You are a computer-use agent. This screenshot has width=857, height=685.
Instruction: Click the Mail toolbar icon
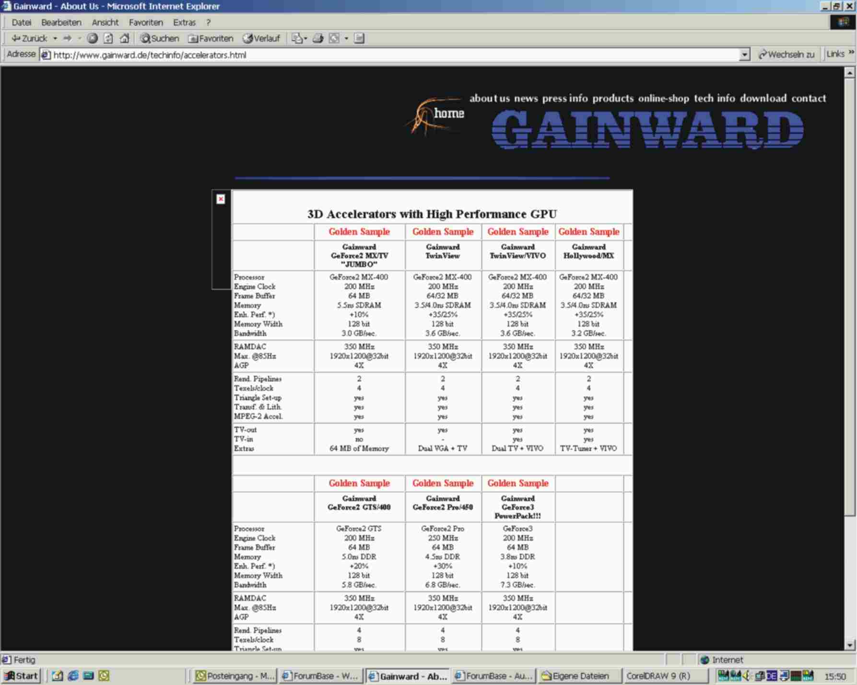coord(297,38)
